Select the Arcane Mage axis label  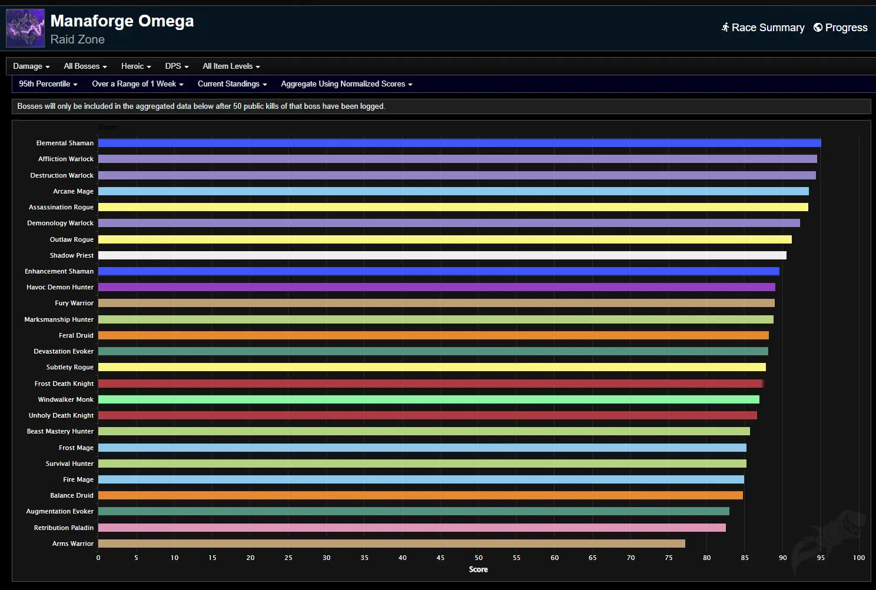(x=73, y=191)
